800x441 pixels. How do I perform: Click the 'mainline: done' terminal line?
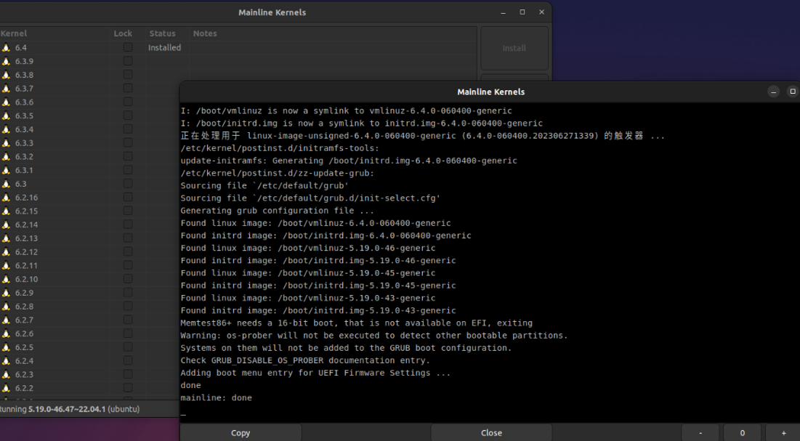217,397
